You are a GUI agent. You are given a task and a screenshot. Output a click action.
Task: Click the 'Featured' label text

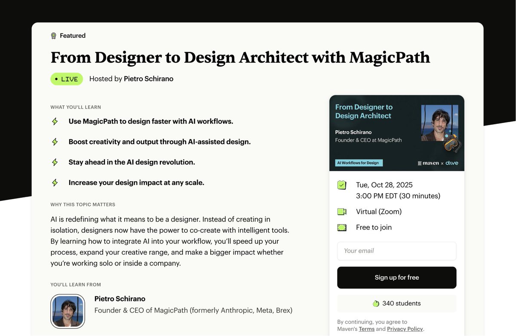click(73, 36)
